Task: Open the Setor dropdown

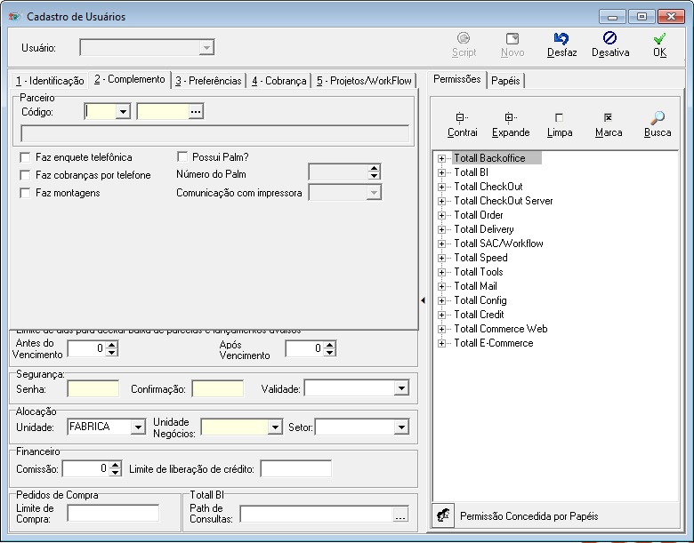Action: tap(401, 427)
